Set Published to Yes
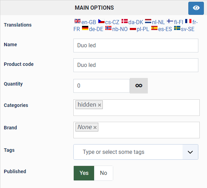 [84, 173]
